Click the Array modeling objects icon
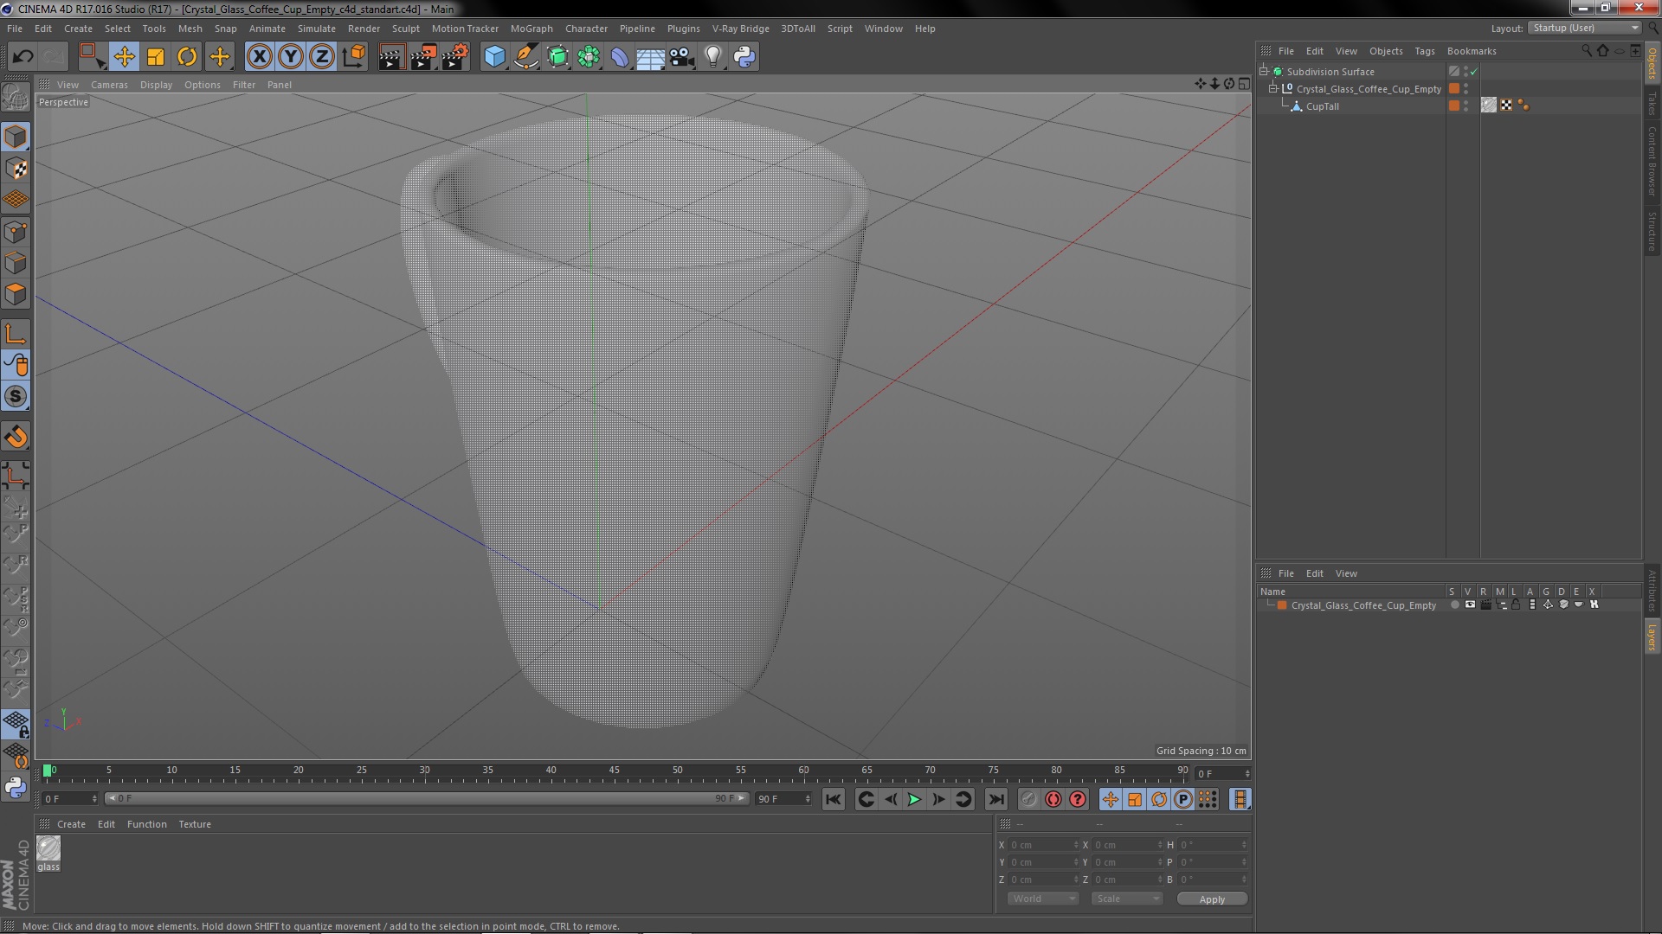The height and width of the screenshot is (934, 1662). 589,57
